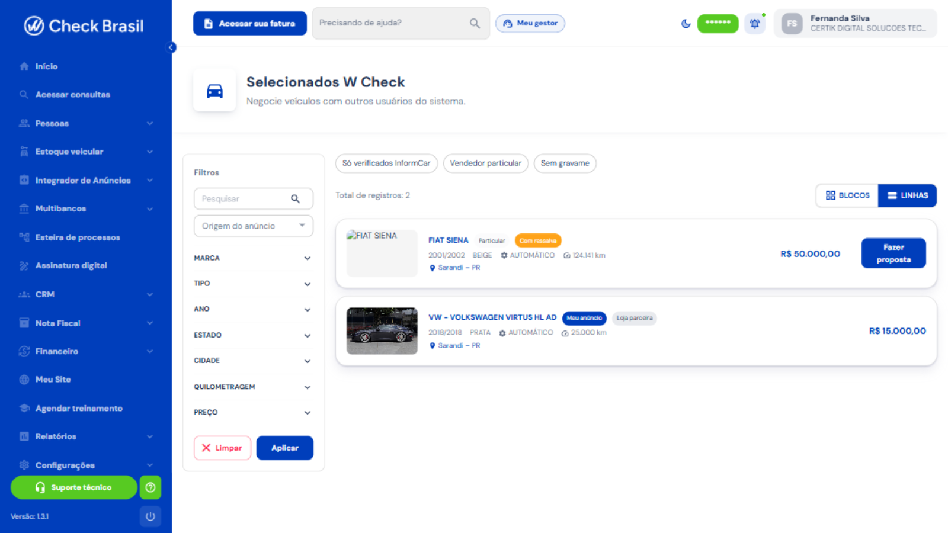Click the search magnifier in the help field
This screenshot has height=533, width=948.
point(475,23)
